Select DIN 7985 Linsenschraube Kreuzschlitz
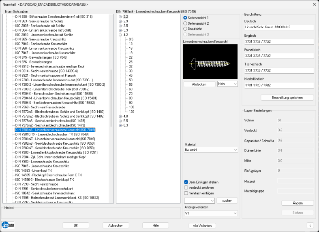 point(42,162)
